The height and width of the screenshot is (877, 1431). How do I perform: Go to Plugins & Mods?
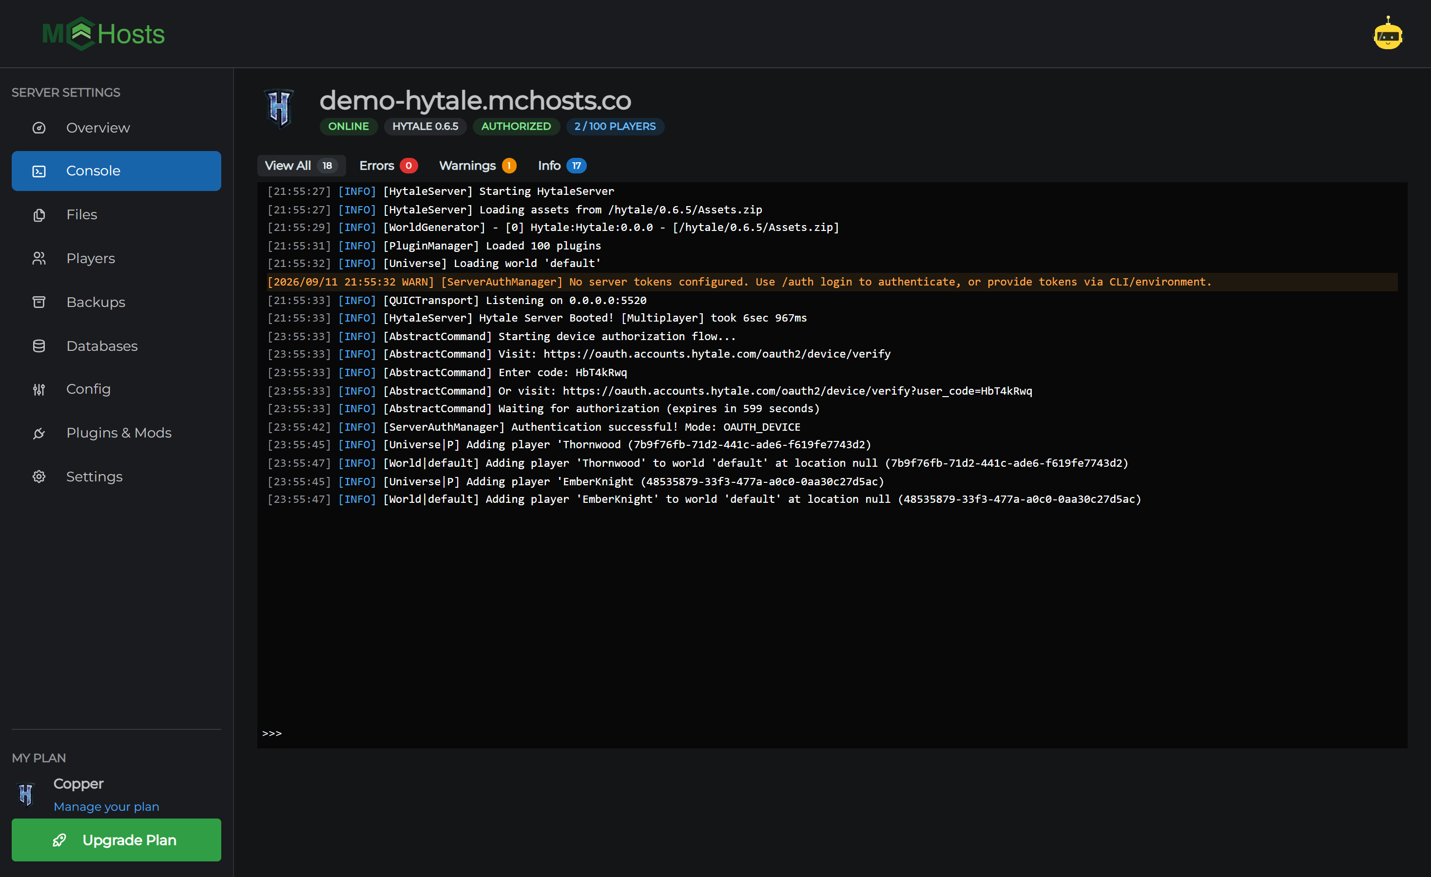pyautogui.click(x=116, y=433)
